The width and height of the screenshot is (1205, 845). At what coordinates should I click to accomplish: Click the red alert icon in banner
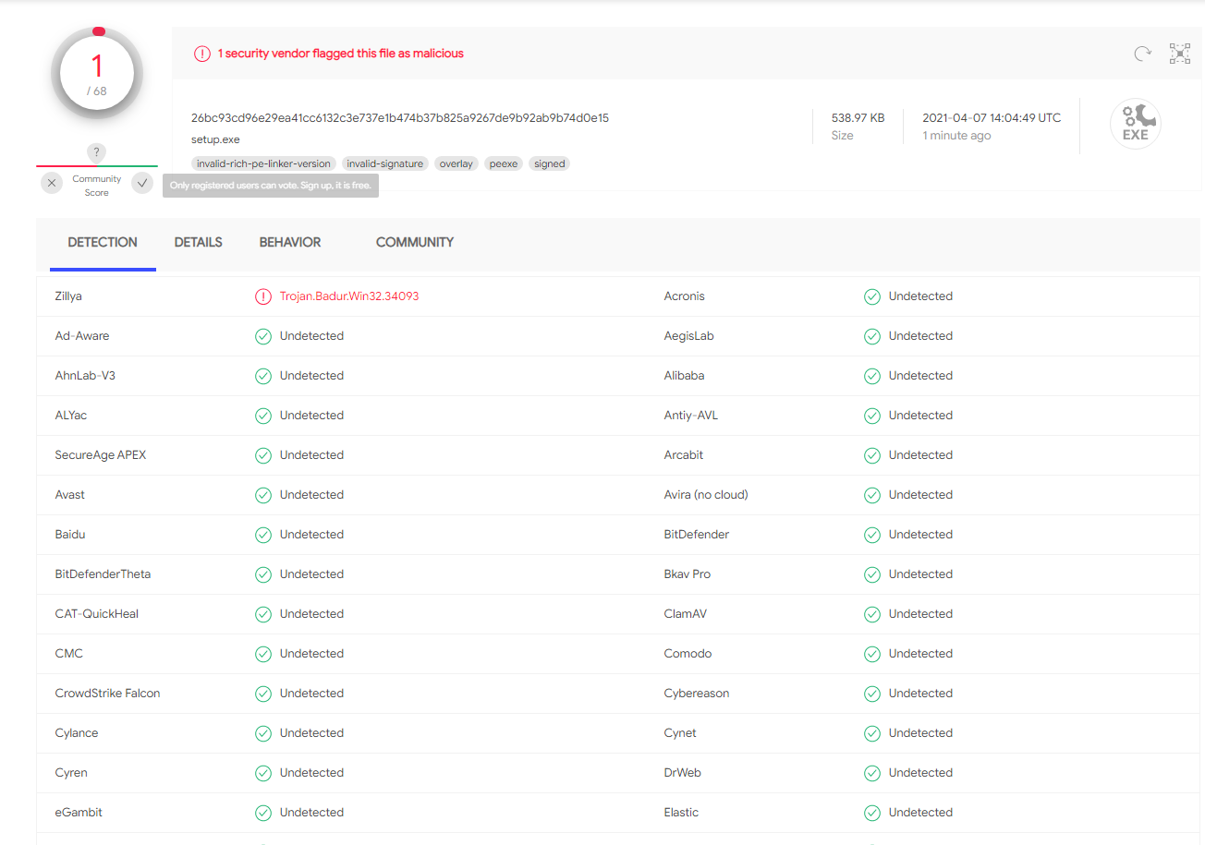tap(202, 54)
